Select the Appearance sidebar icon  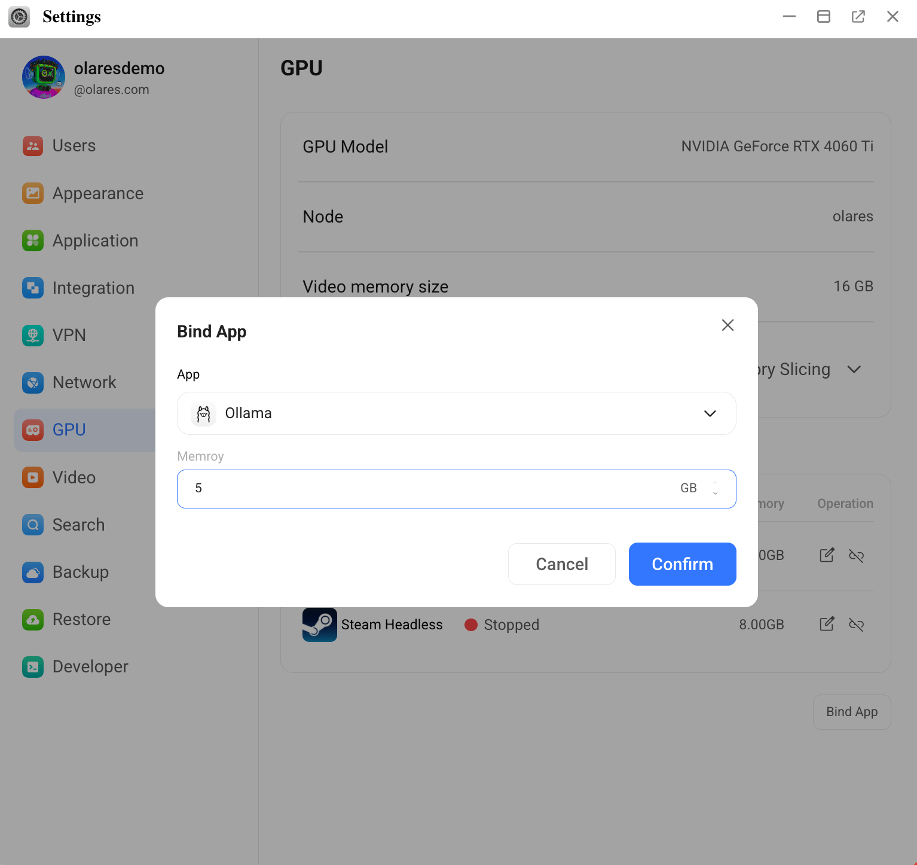click(33, 193)
